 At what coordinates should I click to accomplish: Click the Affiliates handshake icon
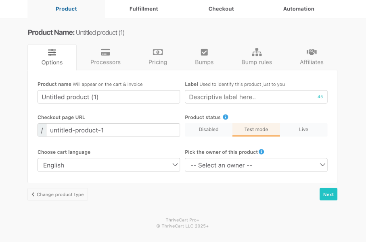coord(312,52)
